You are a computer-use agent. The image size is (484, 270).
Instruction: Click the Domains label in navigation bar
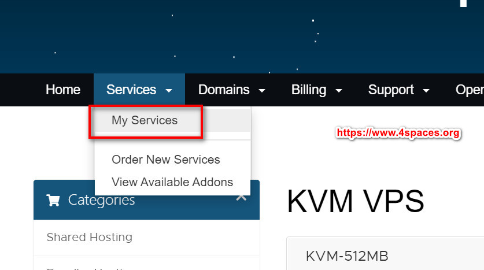point(224,90)
